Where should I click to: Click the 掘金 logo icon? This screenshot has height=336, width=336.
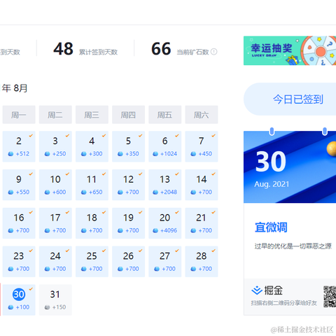(x=257, y=290)
